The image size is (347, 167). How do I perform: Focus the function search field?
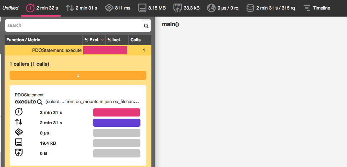click(74, 25)
